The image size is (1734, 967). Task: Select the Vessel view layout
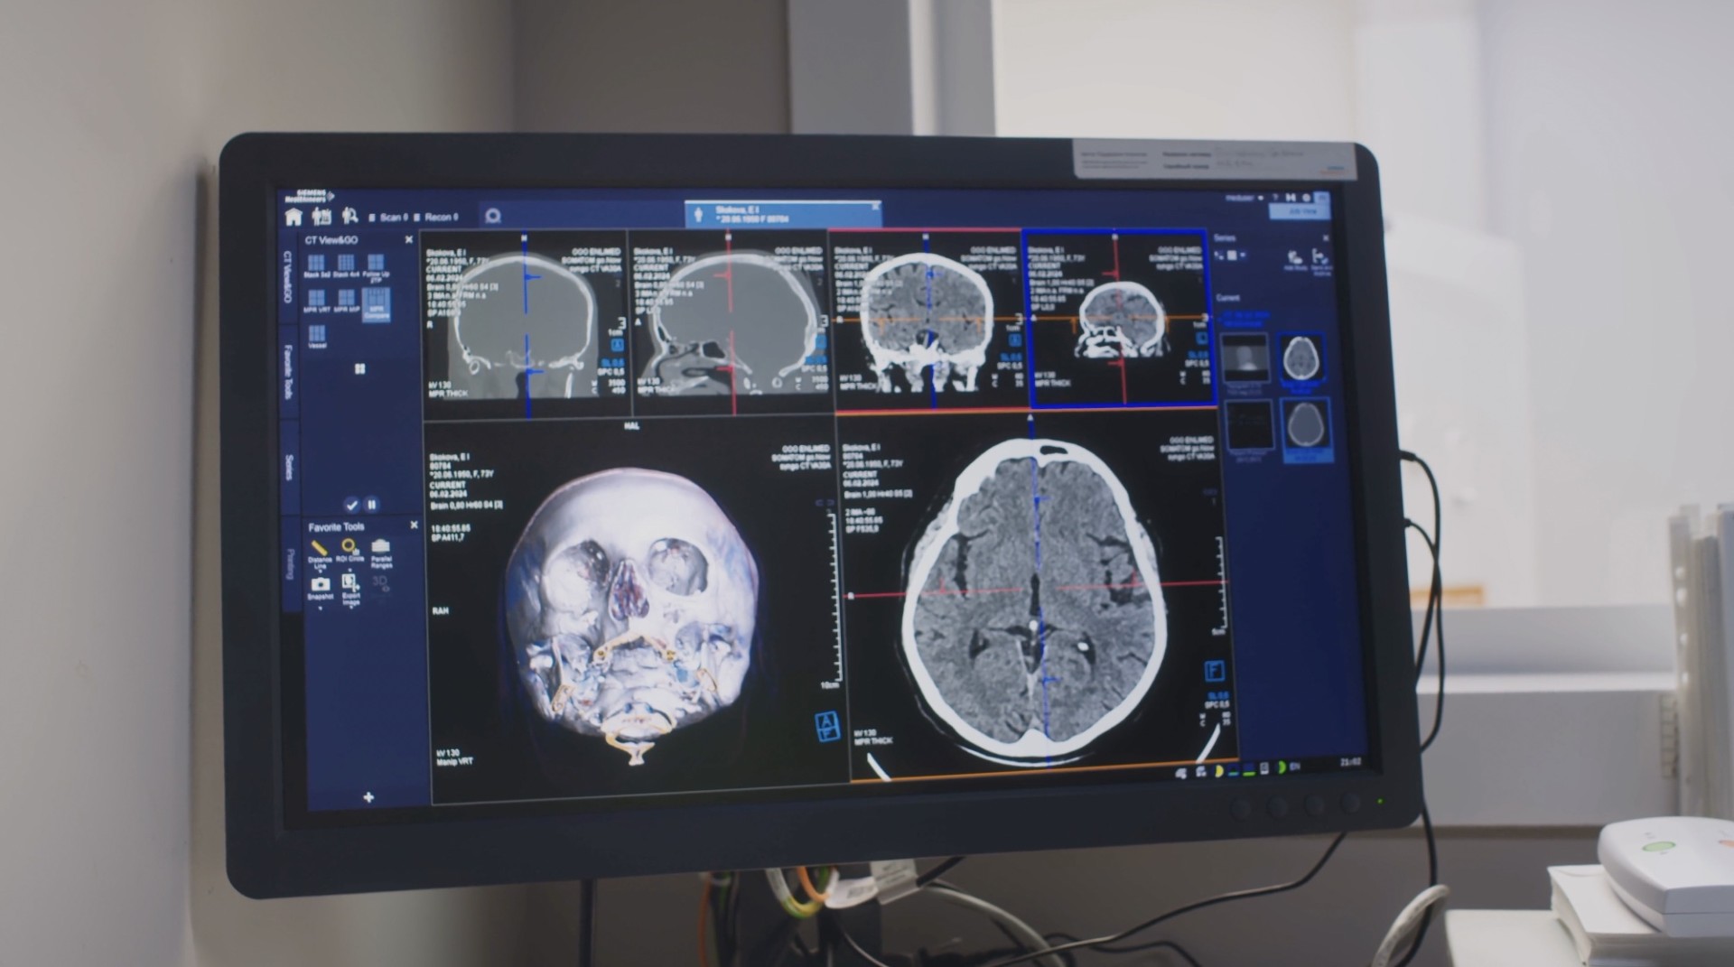pyautogui.click(x=316, y=335)
